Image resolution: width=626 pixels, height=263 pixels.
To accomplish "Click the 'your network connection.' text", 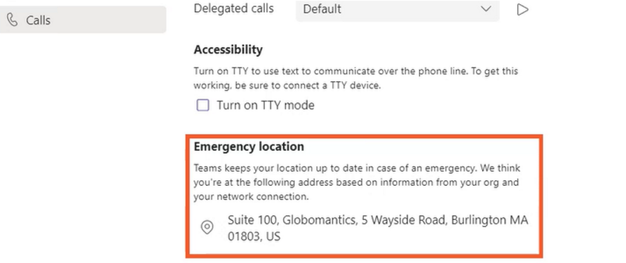I will 252,196.
